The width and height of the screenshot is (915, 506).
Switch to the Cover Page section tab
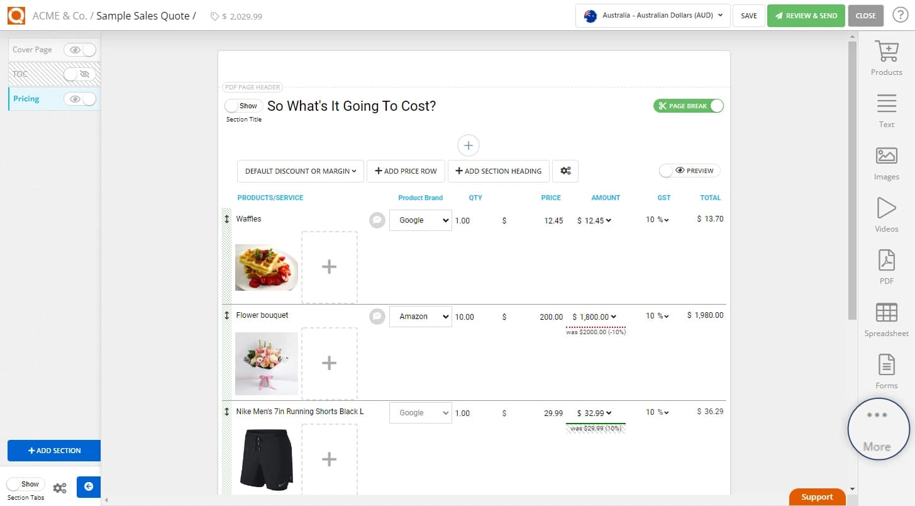point(33,49)
